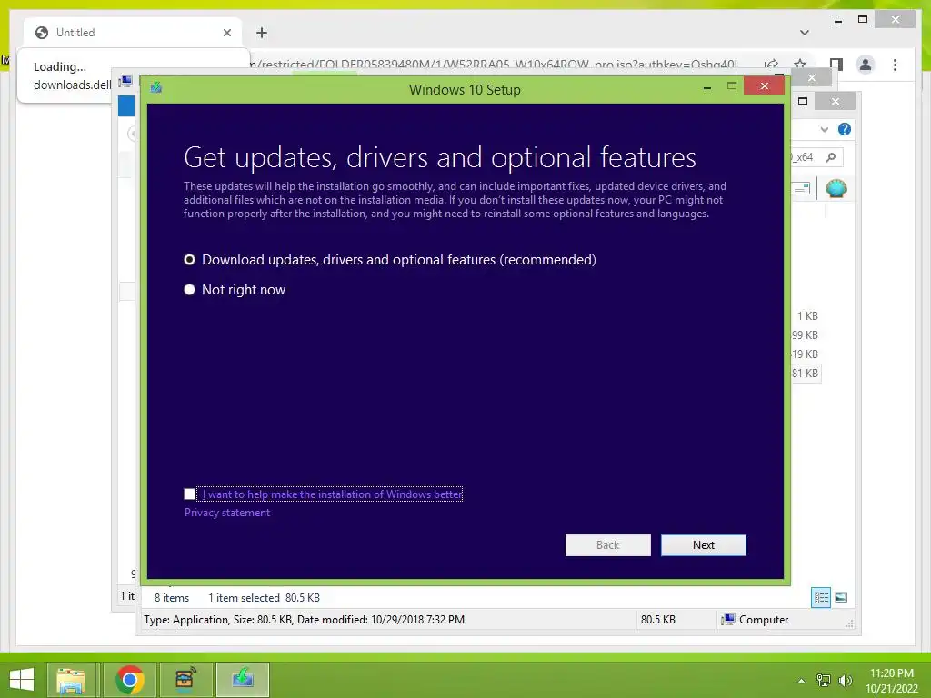The image size is (931, 698).
Task: Click the preview pane icon in Explorer toolbar
Action: tap(801, 188)
